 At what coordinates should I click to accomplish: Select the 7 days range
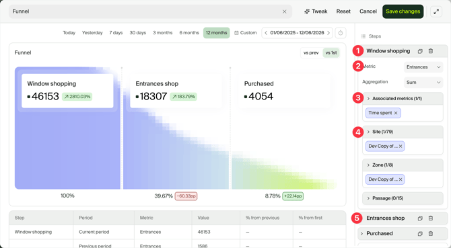[x=116, y=33]
